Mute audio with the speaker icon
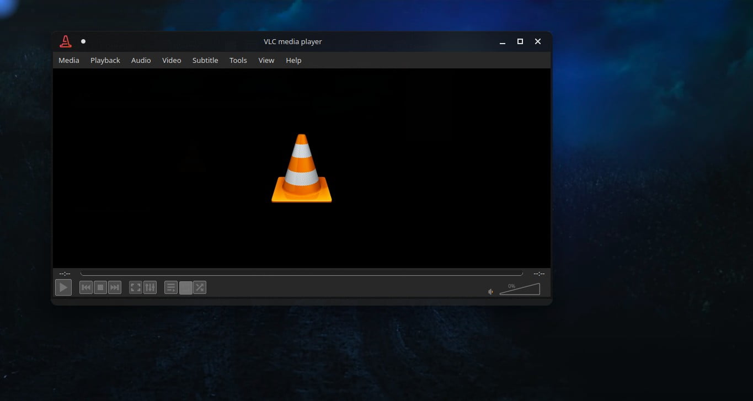Viewport: 753px width, 401px height. 490,292
